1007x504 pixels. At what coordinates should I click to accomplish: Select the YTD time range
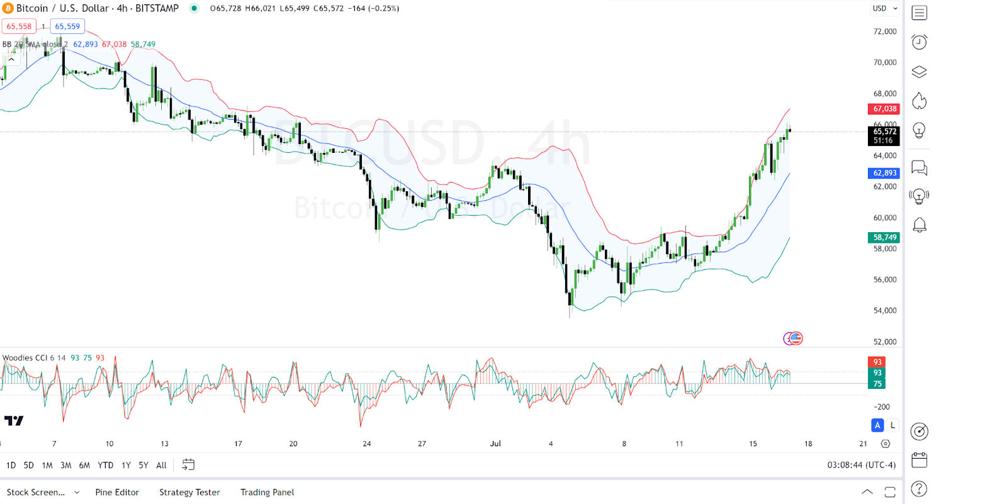click(105, 465)
